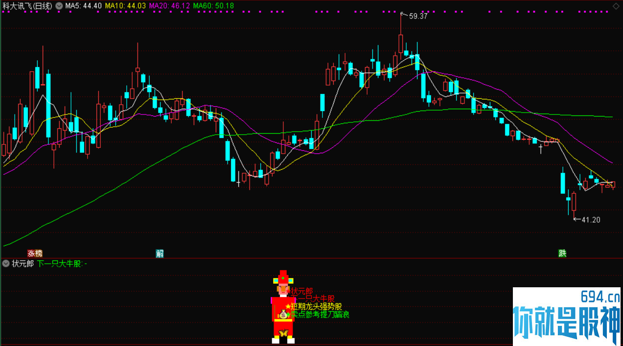Click the gold butterfly icon on the figure

pos(283,334)
